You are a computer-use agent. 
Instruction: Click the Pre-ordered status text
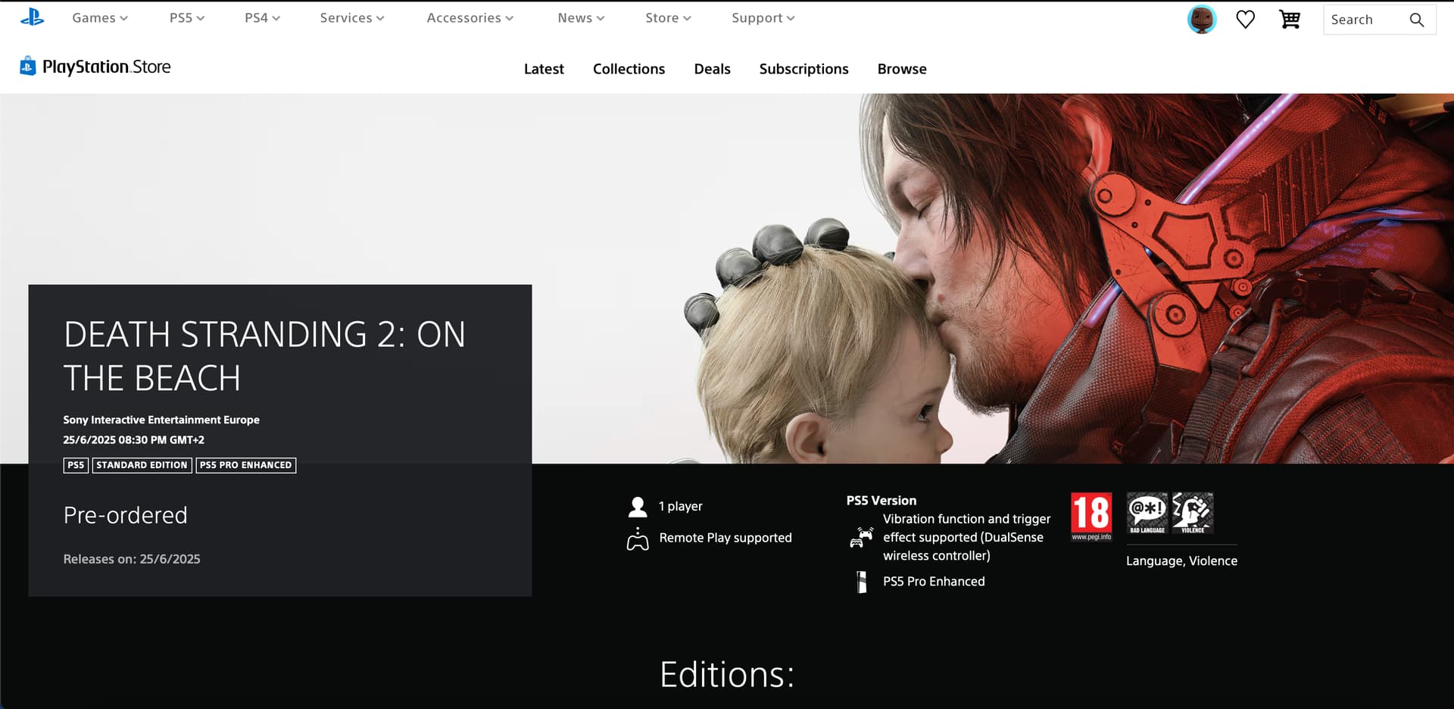[x=126, y=515]
